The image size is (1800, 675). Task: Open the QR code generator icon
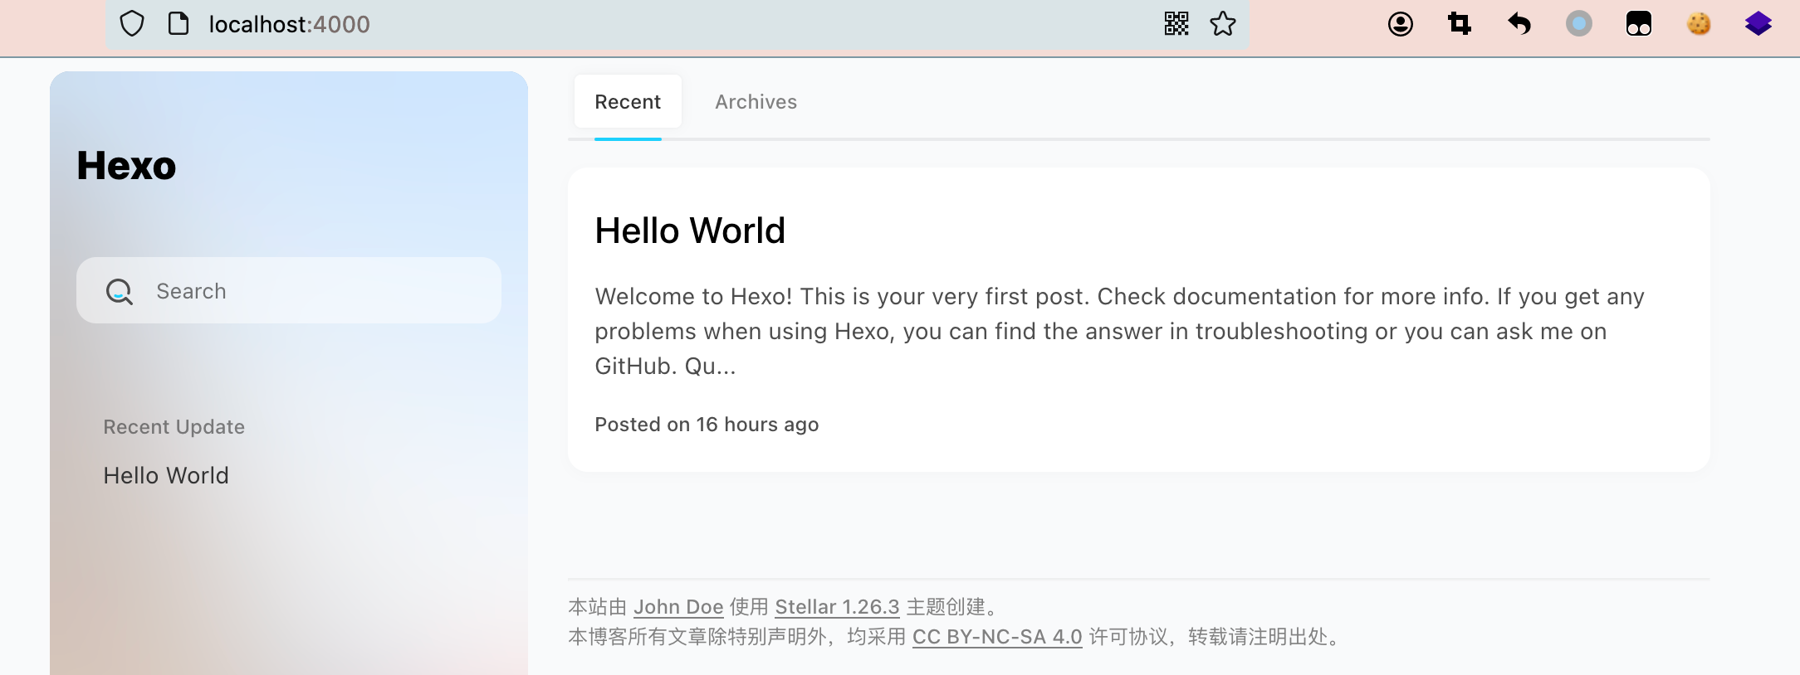click(1176, 24)
